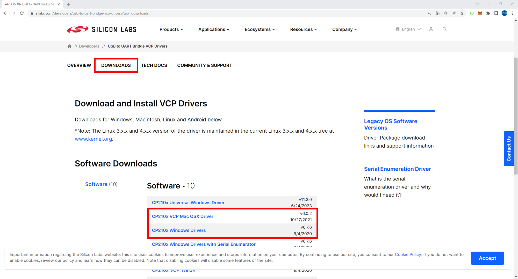Click the 'USB to UART Bridge VCP Drivers' breadcrumb text
Screen dimensions: 518x279
click(138, 46)
